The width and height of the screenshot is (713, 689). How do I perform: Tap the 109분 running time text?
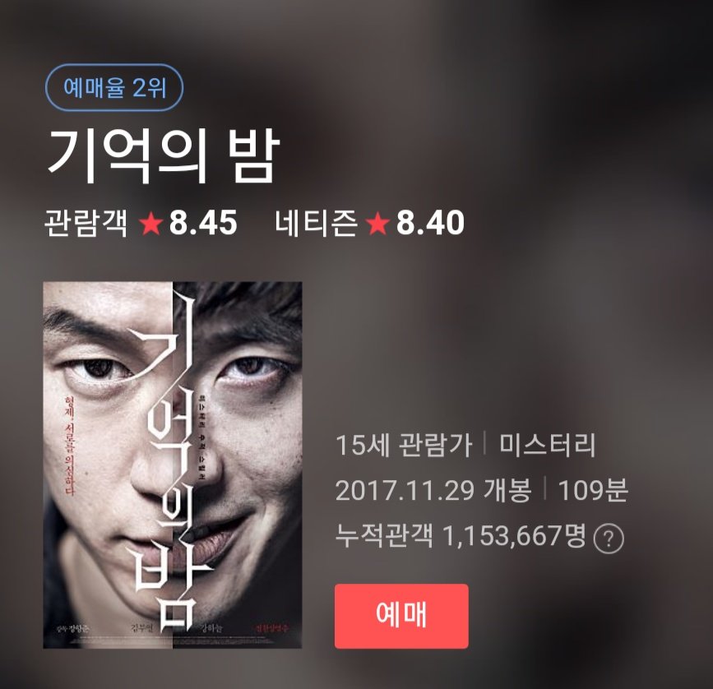(x=592, y=490)
